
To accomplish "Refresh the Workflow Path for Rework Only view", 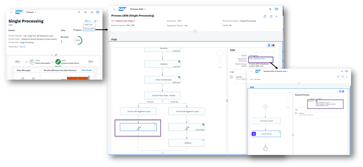I will [x=338, y=76].
